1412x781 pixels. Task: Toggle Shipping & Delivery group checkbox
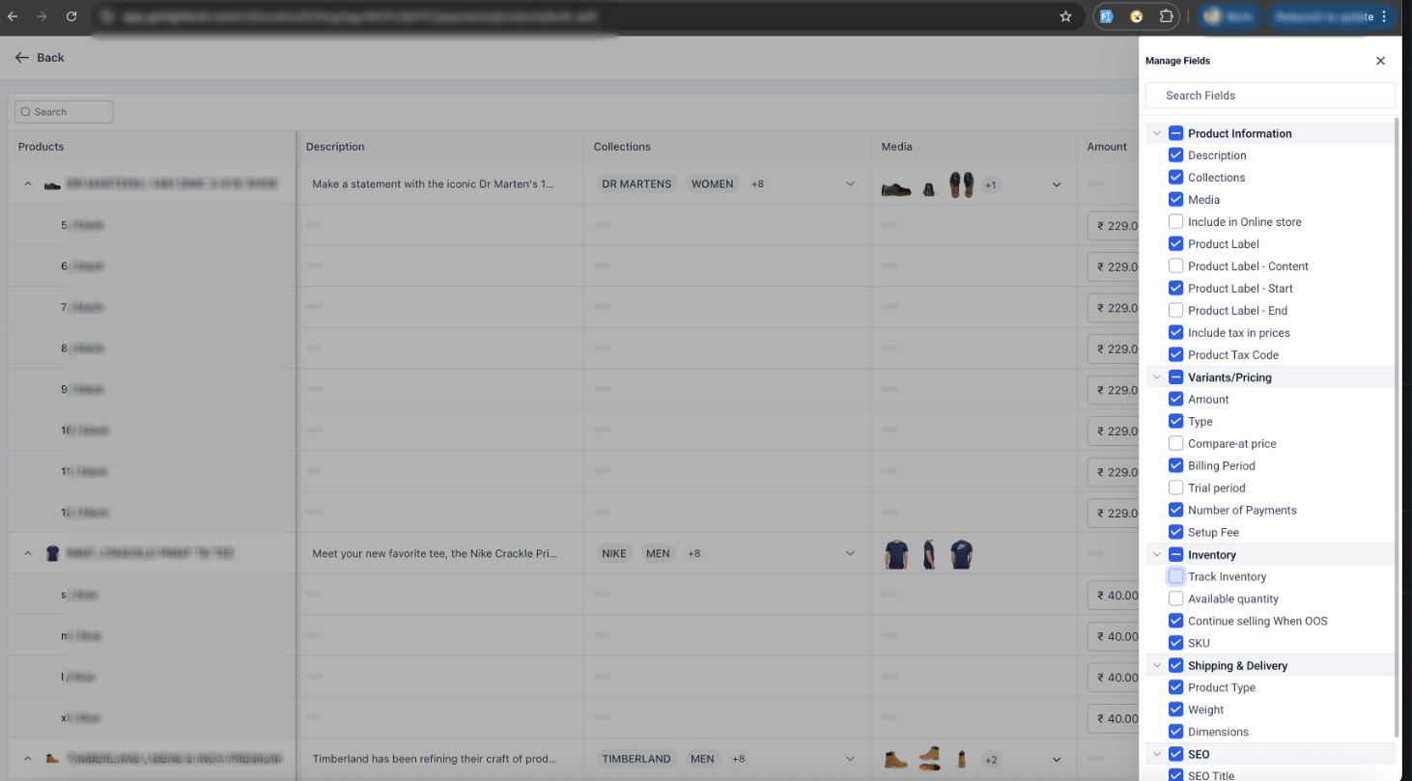pos(1175,666)
